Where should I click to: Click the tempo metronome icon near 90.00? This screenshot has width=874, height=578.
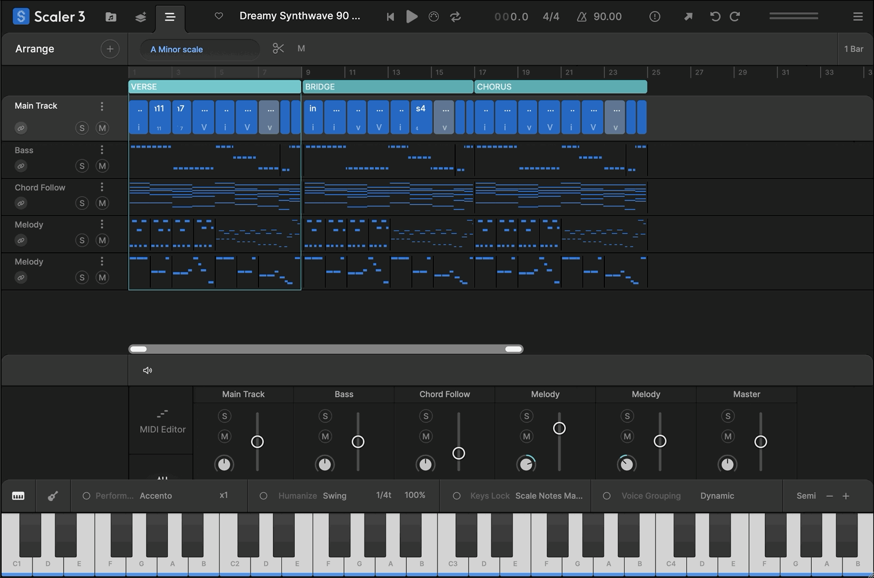click(x=581, y=17)
